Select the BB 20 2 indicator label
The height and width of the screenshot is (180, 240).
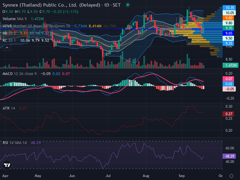[x=9, y=33]
